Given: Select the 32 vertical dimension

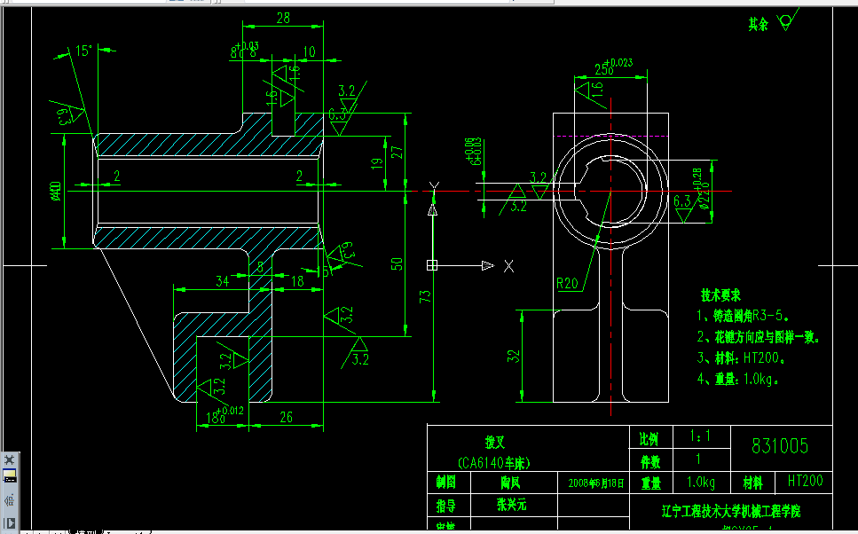Looking at the screenshot, I should pyautogui.click(x=513, y=357).
